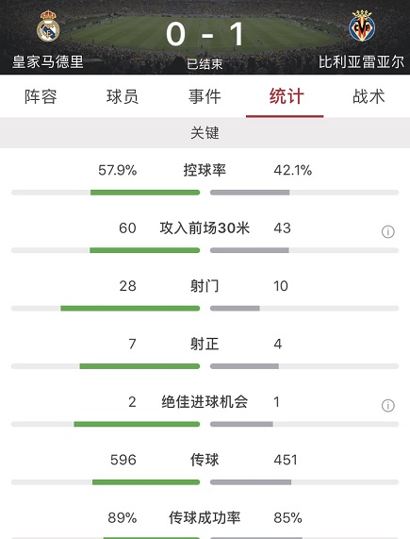This screenshot has width=410, height=539.
Task: Select the 统计 tab
Action: click(x=287, y=96)
